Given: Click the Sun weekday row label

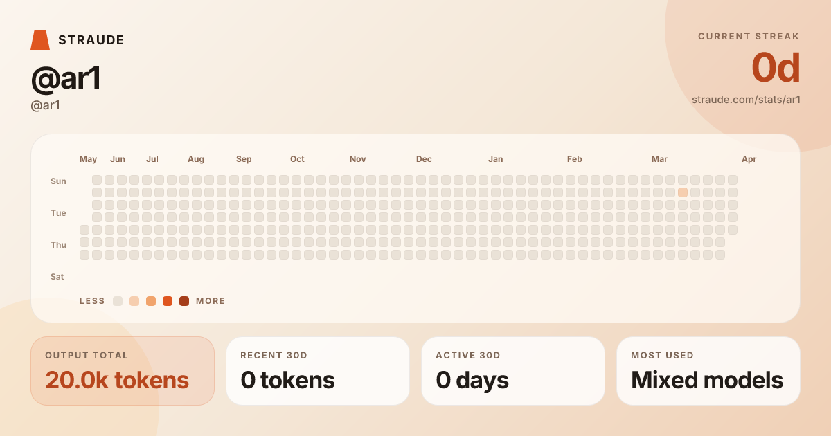Looking at the screenshot, I should click(58, 181).
